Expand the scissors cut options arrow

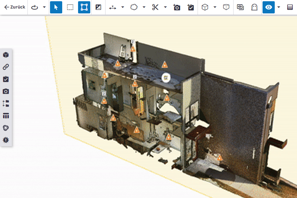tap(165, 7)
